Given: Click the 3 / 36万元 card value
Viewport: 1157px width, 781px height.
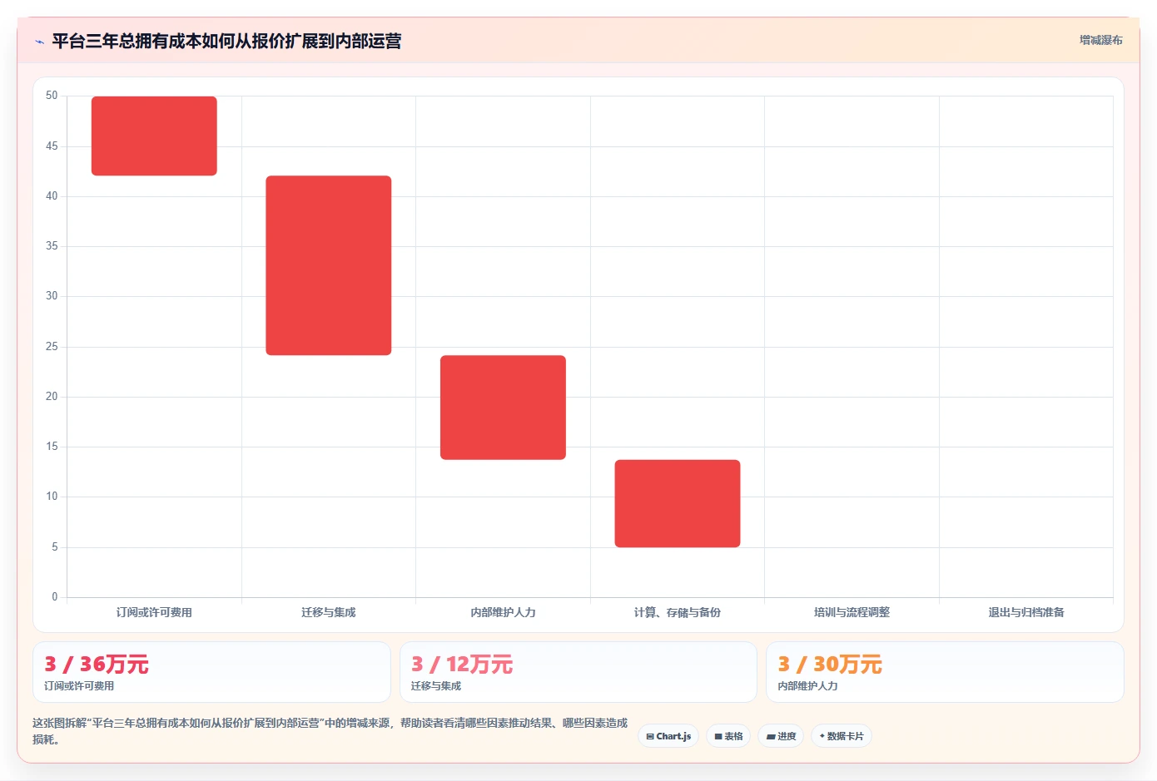Looking at the screenshot, I should coord(97,665).
